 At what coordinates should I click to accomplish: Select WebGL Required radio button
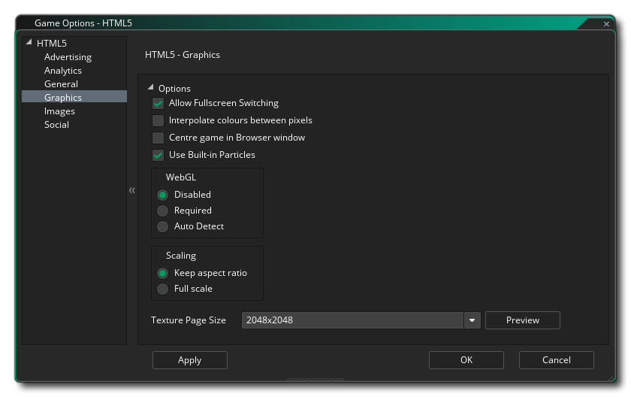coord(162,211)
